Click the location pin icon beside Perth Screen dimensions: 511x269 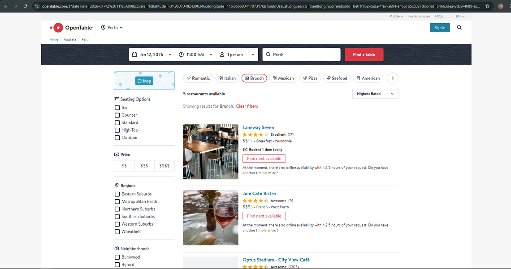click(x=103, y=28)
